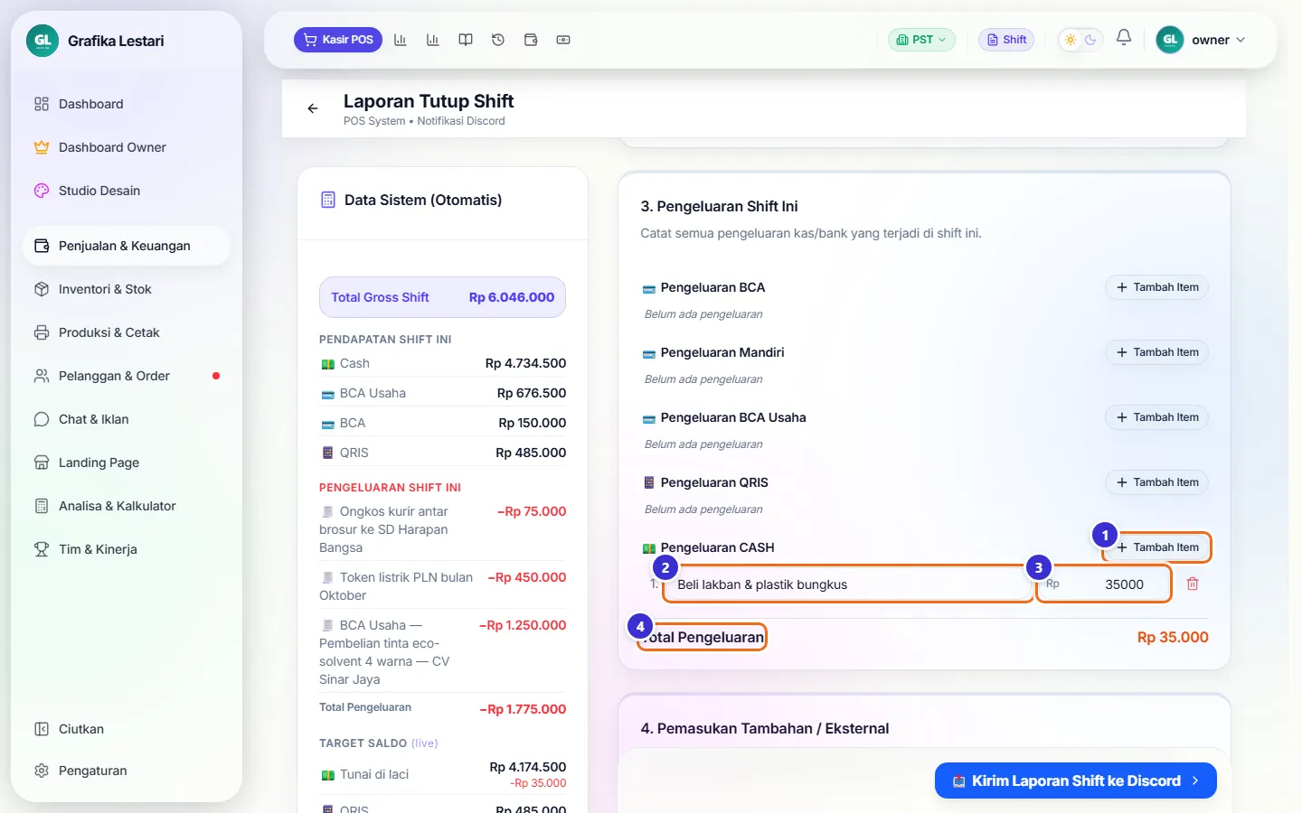Delete the Beli lakban expense with trash icon
Viewport: 1302px width, 813px height.
[1193, 584]
